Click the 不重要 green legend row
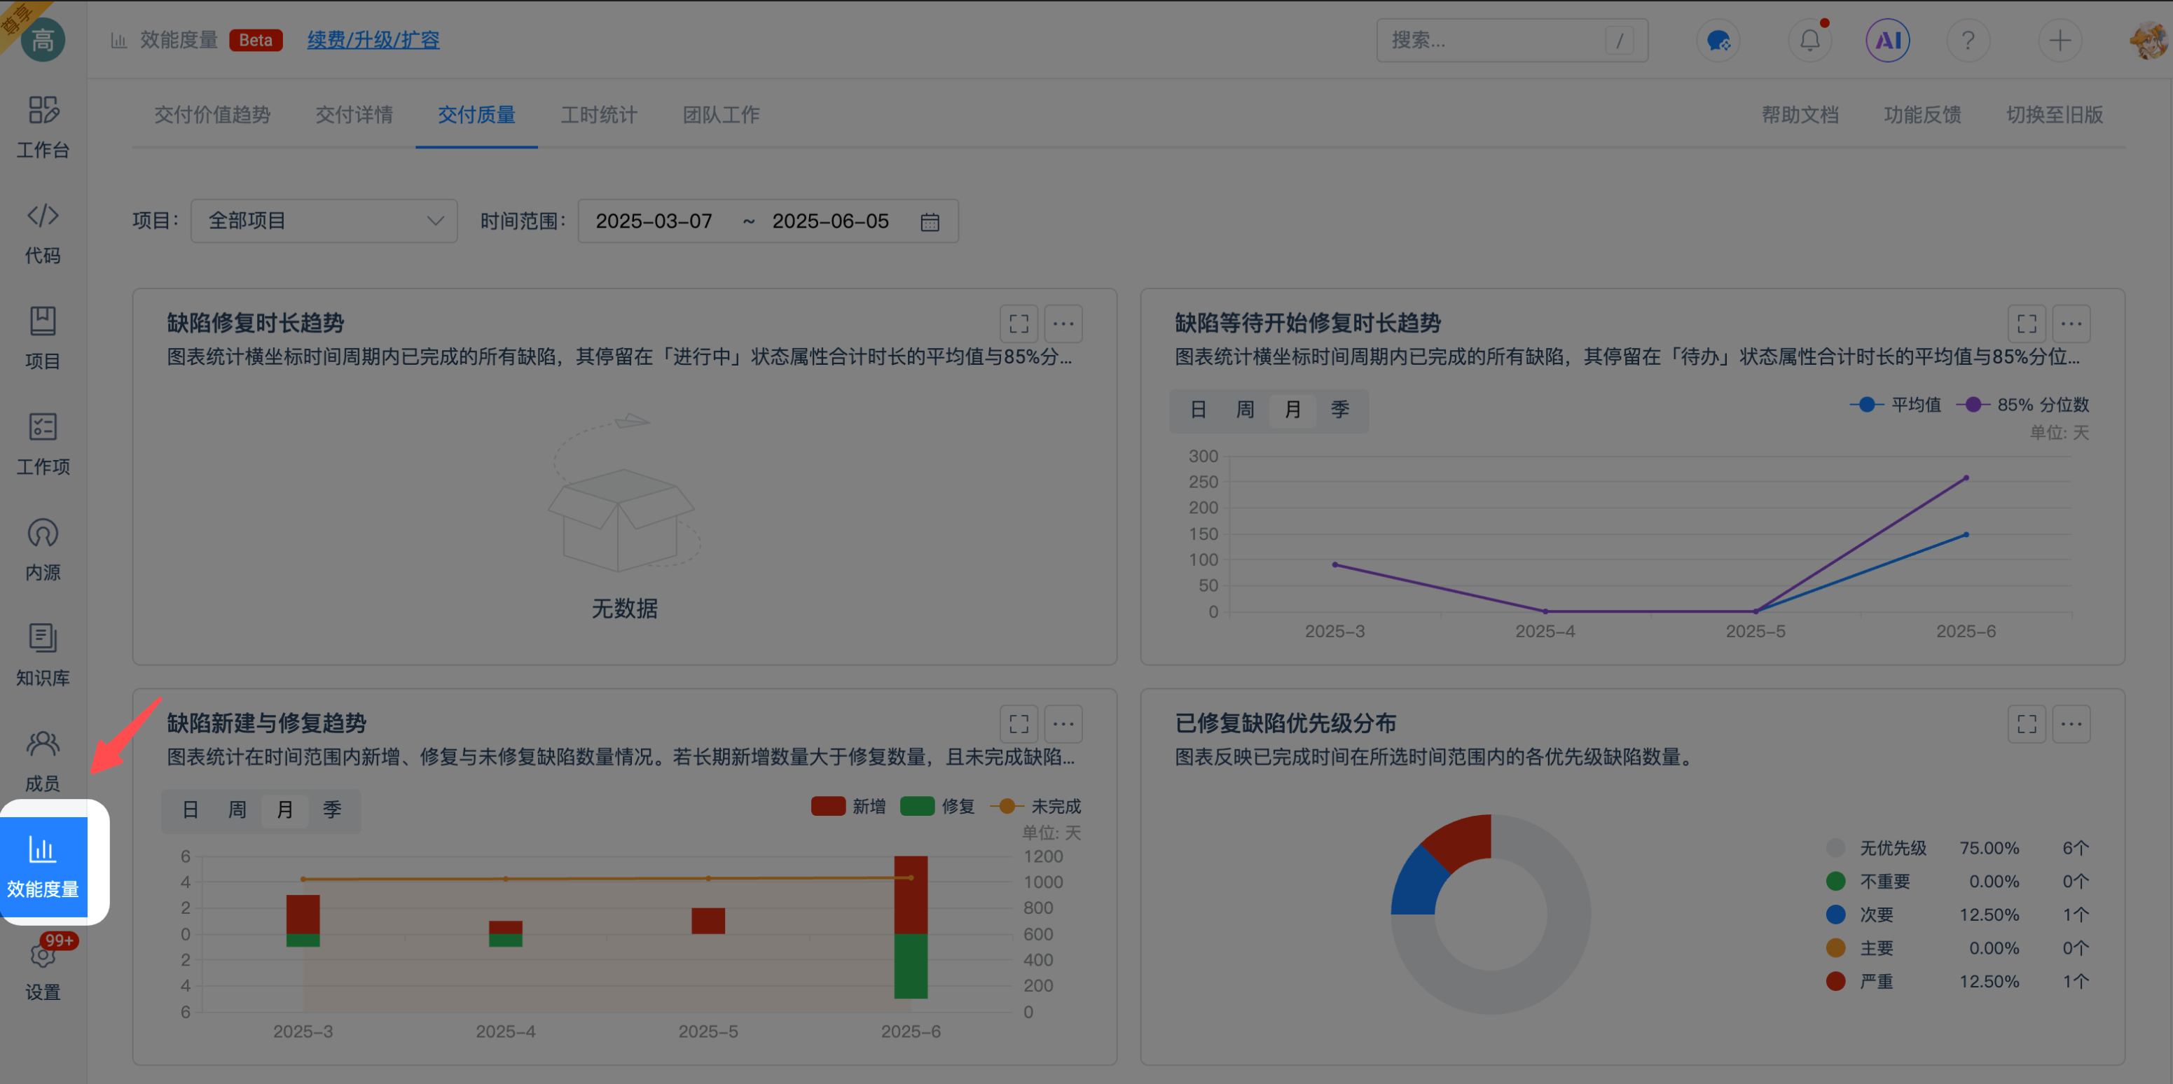The height and width of the screenshot is (1084, 2173). 1958,881
